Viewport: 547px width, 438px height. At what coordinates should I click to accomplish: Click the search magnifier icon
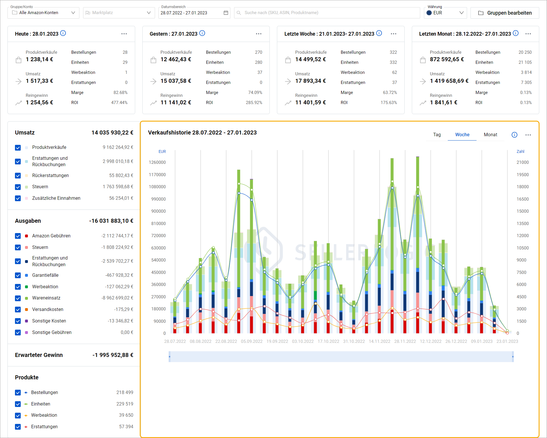point(239,13)
